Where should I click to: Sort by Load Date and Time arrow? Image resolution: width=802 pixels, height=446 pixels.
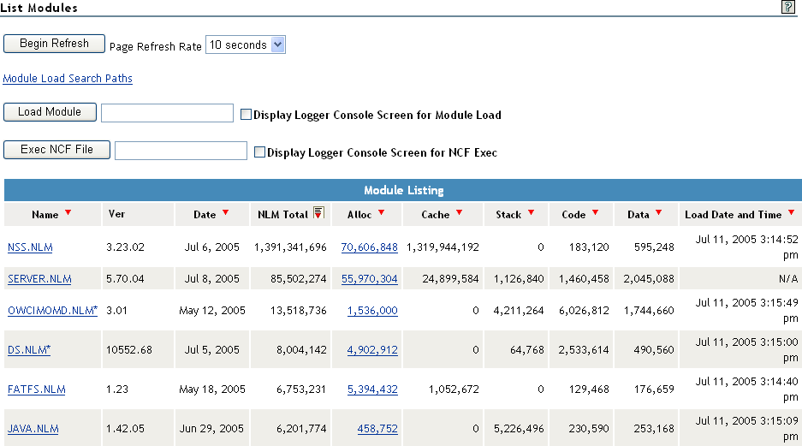(x=791, y=212)
